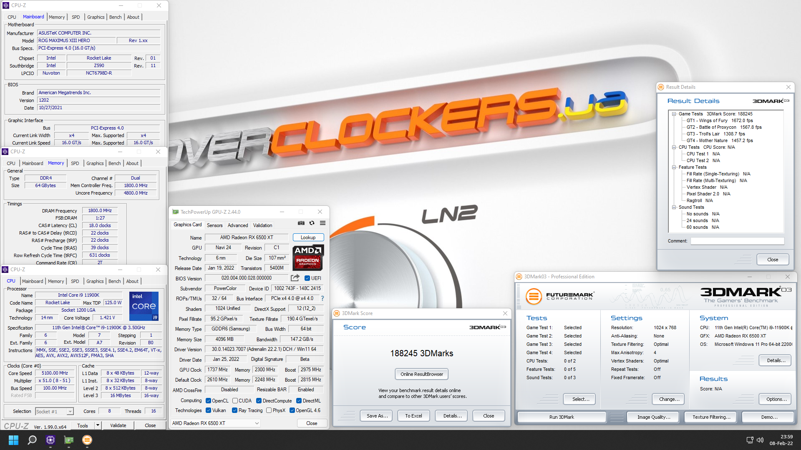
Task: Click GPU-Z title bar app icon
Action: click(x=176, y=212)
